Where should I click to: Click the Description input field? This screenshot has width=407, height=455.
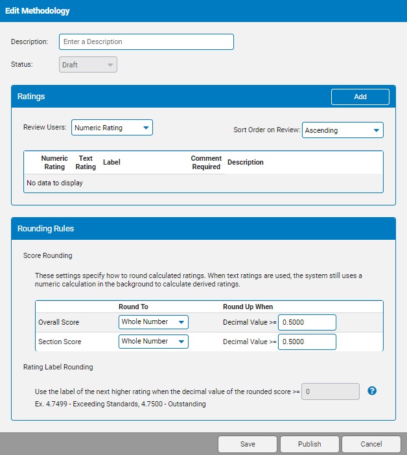click(x=146, y=41)
